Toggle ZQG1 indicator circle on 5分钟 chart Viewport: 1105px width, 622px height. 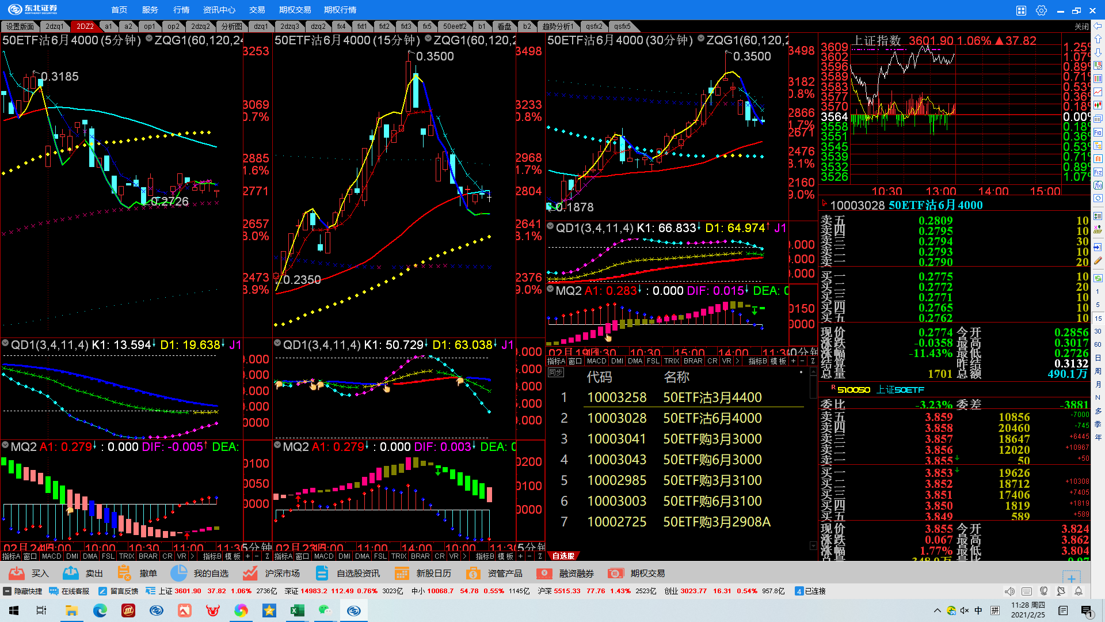point(149,39)
